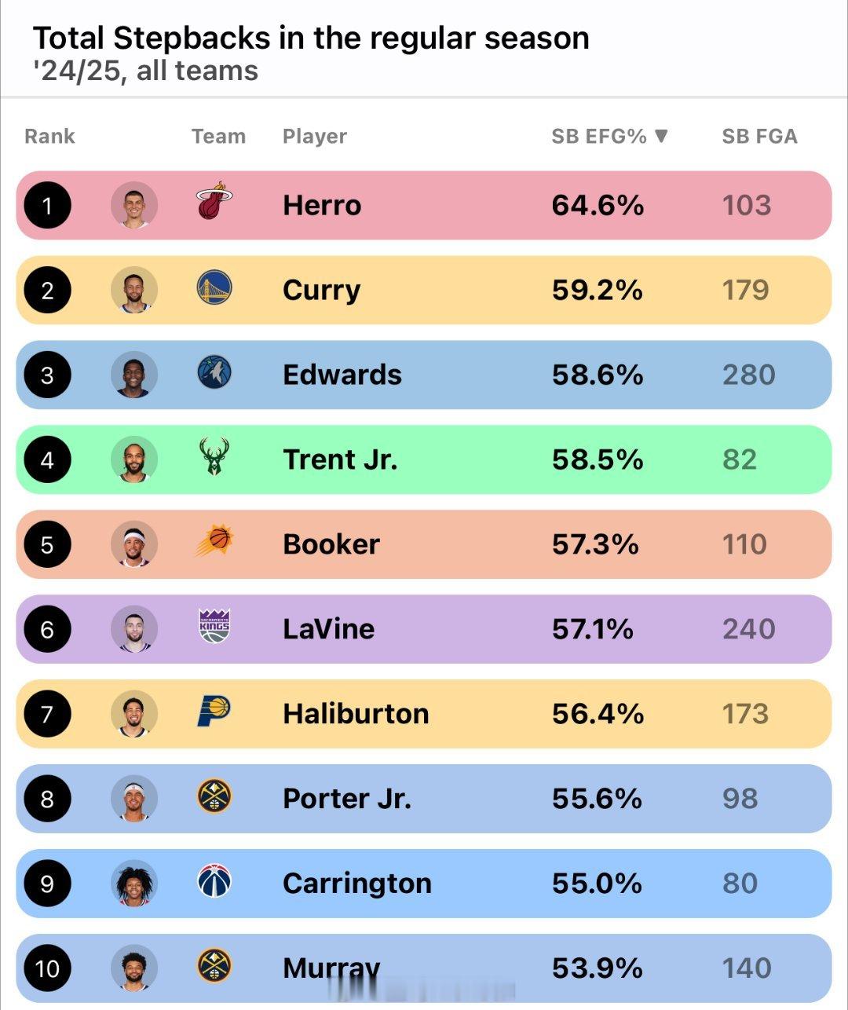The image size is (848, 1010).
Task: Click the Haliburton player name
Action: [356, 714]
